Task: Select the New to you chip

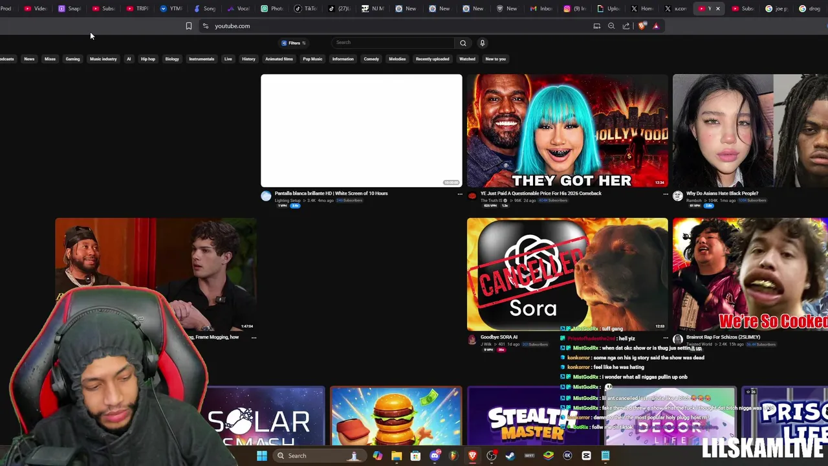Action: 496,59
